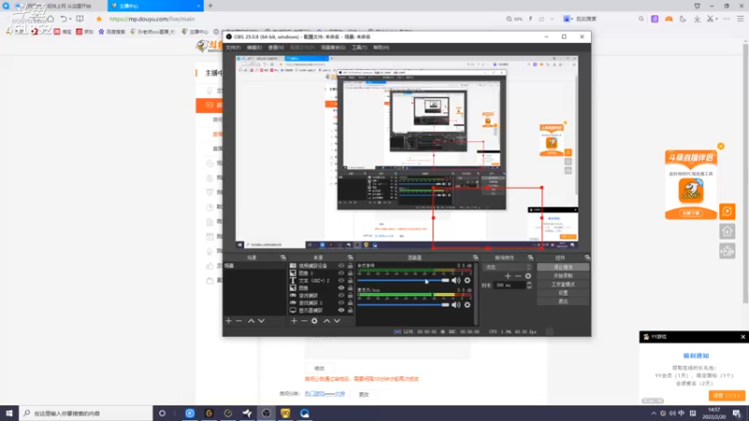
Task: Toggle lock on 文本 (GDI+) 2 source
Action: [350, 281]
